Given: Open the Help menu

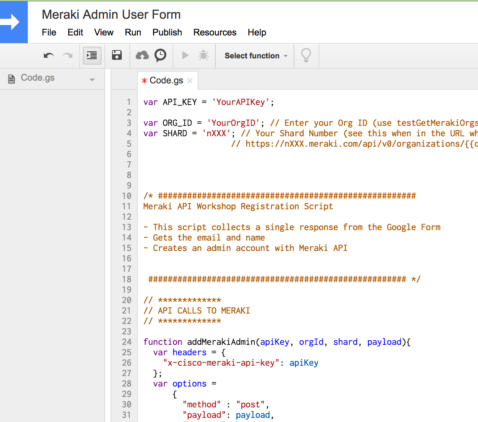Looking at the screenshot, I should [x=257, y=32].
